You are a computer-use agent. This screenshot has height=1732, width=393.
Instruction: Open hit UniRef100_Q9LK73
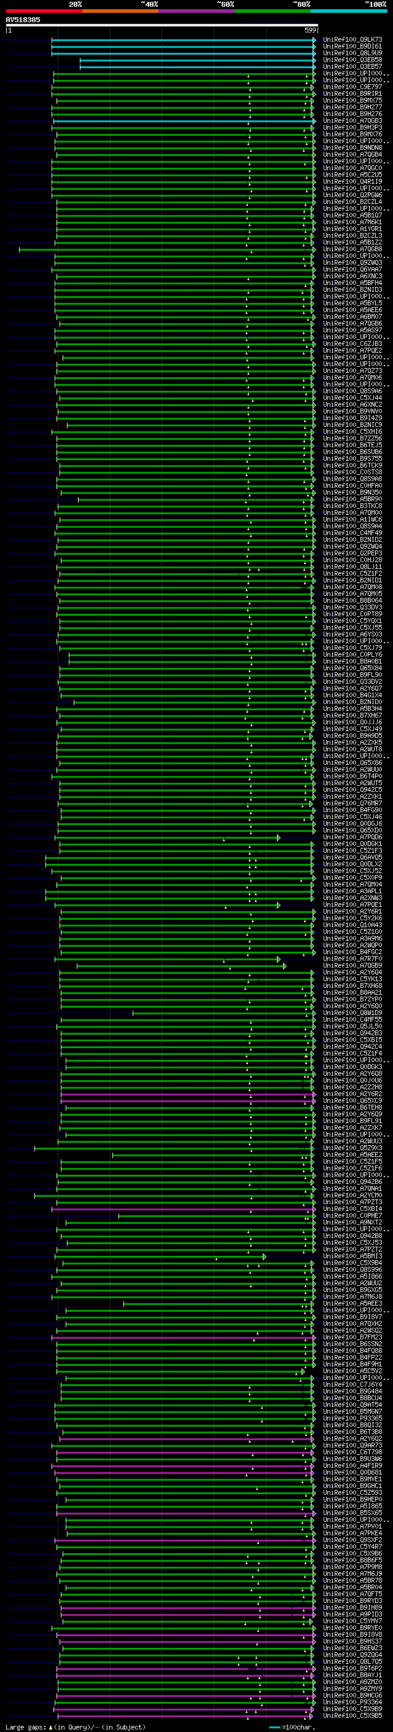point(352,40)
